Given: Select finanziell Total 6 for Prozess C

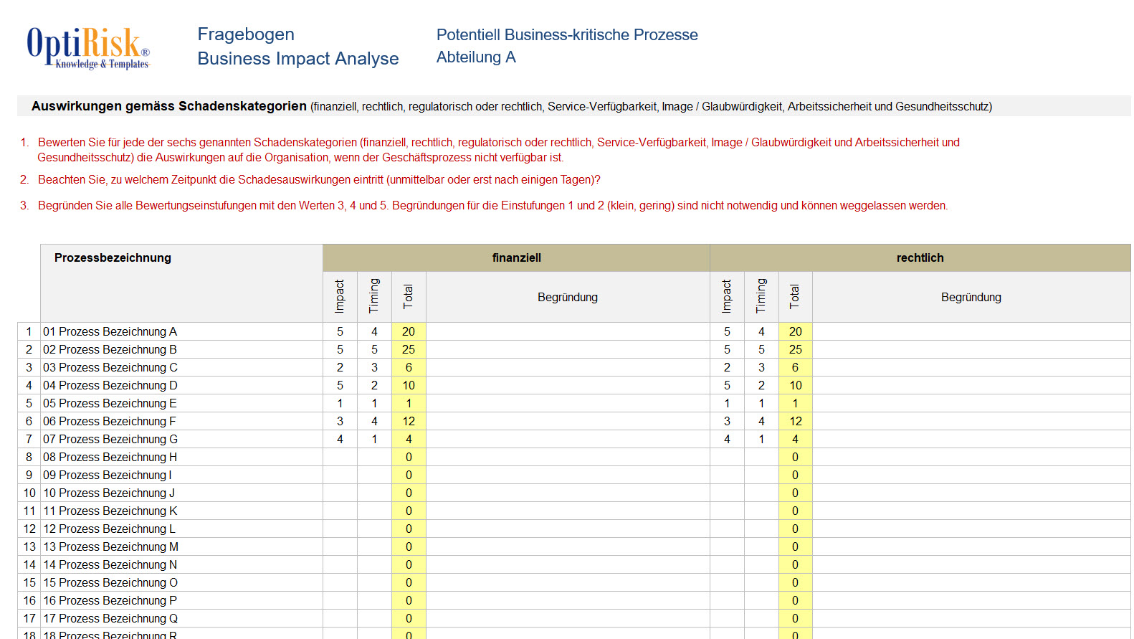Looking at the screenshot, I should tap(409, 367).
